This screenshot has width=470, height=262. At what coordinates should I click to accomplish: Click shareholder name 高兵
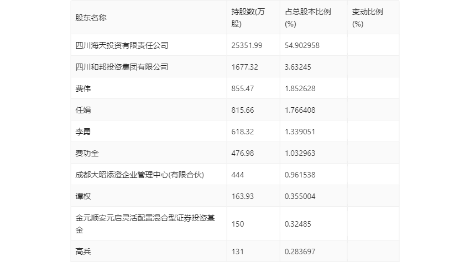(83, 251)
